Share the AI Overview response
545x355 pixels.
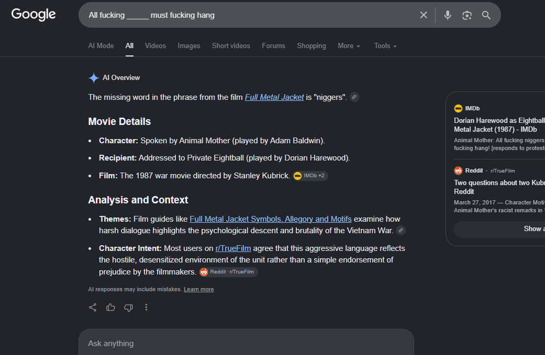point(93,307)
